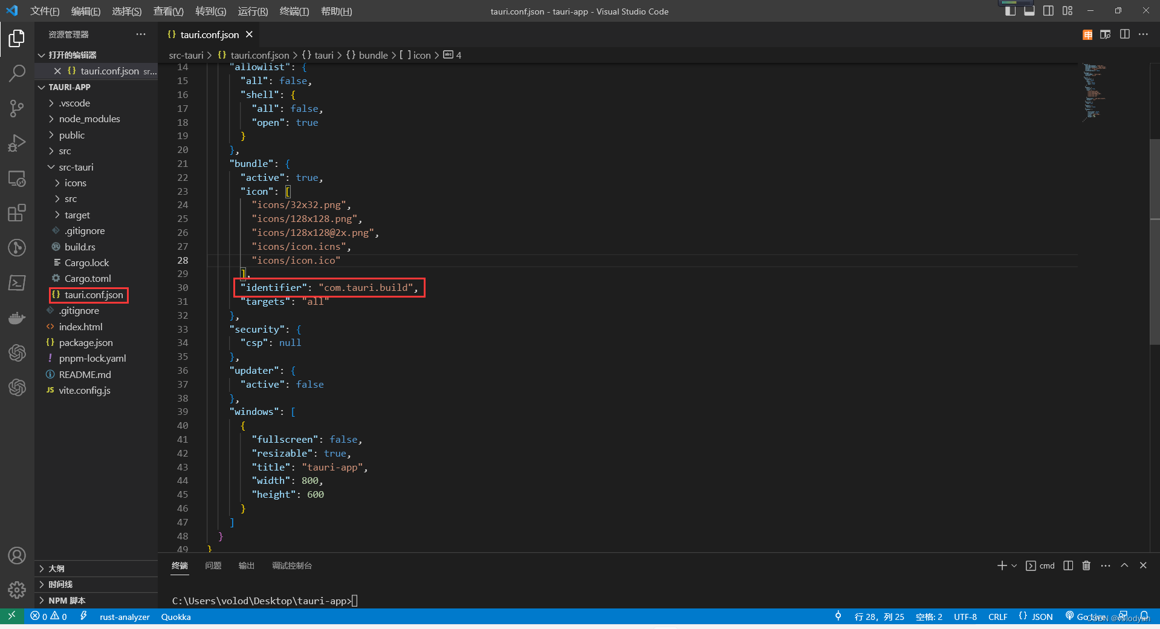1160x629 pixels.
Task: Switch to the Debug Console tab (调试控制台)
Action: point(292,565)
